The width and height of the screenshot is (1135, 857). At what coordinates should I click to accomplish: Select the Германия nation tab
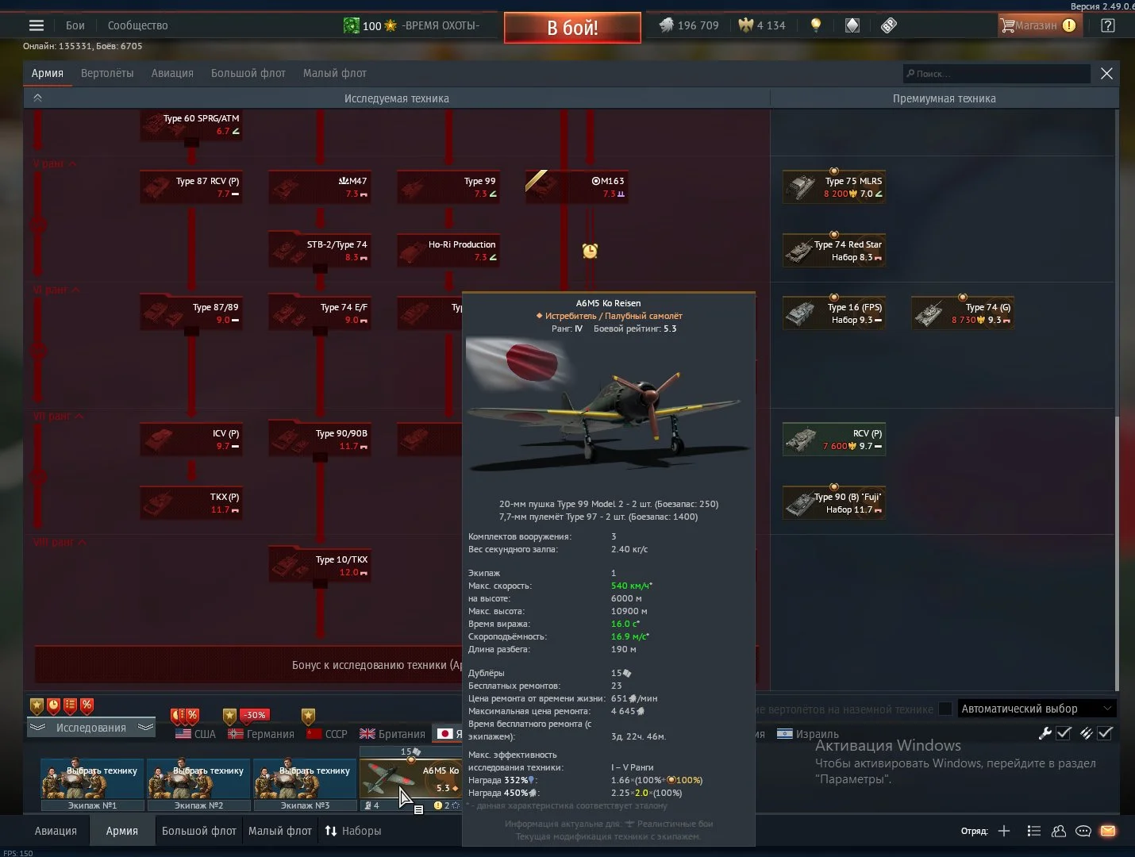(261, 734)
